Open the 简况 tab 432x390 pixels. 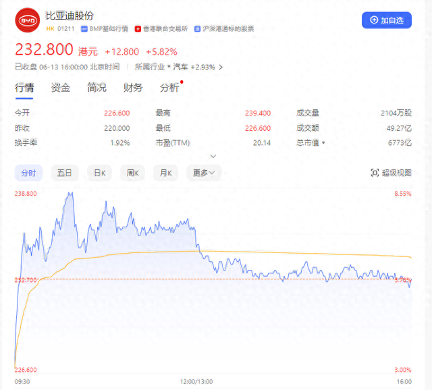[97, 88]
